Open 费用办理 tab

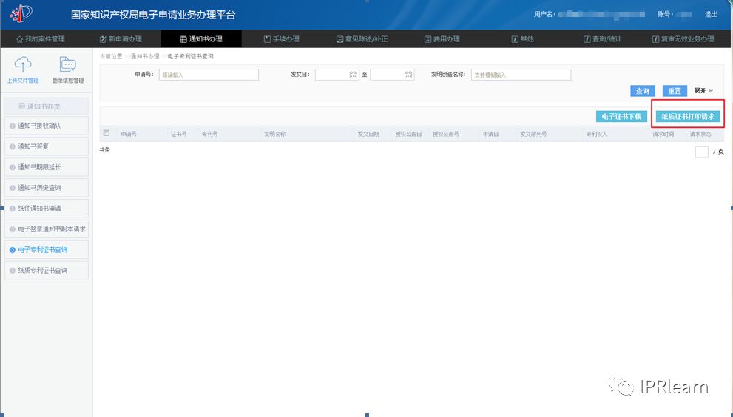[442, 38]
